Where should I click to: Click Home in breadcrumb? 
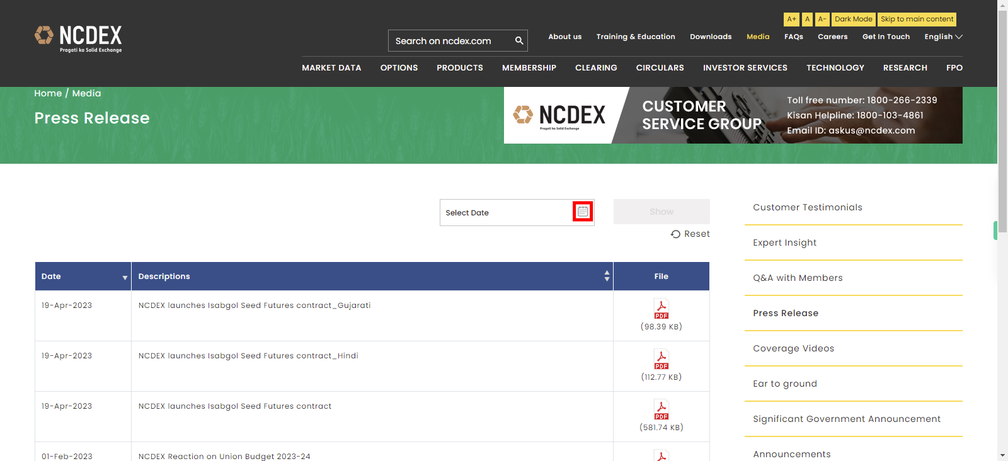(x=48, y=93)
